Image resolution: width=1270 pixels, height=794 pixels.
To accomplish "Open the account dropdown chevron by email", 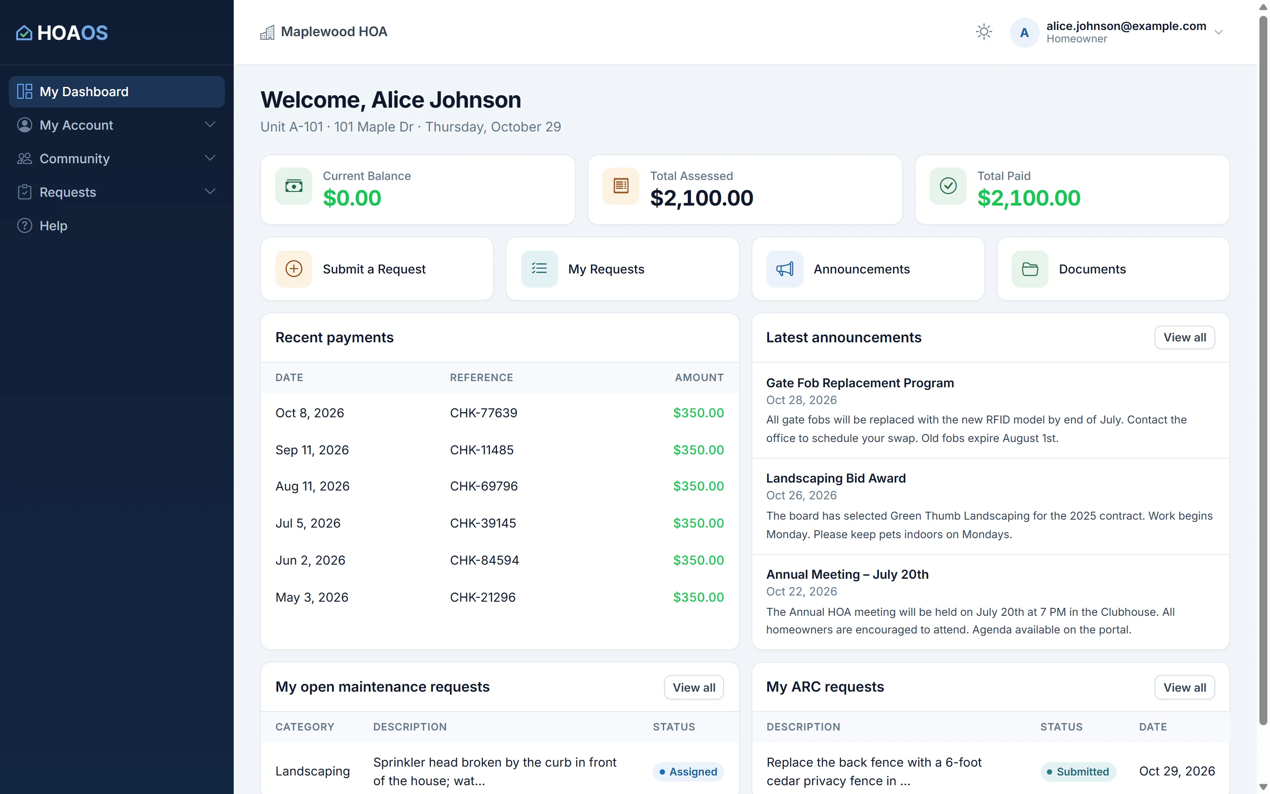I will [1218, 33].
